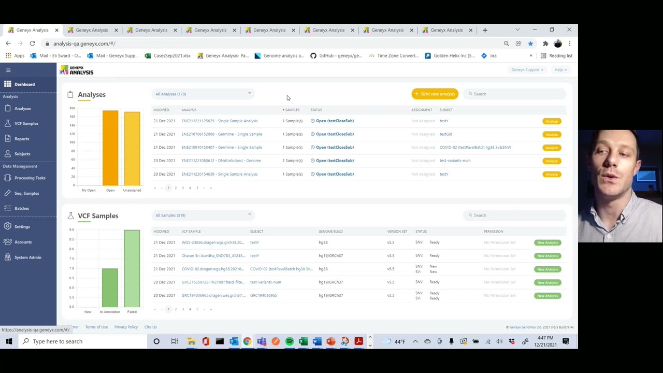The width and height of the screenshot is (663, 373).
Task: Open VCF Samples in the sidebar
Action: pos(26,124)
